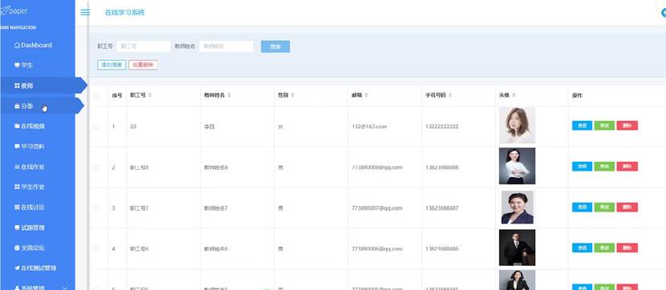Image resolution: width=666 pixels, height=290 pixels.
Task: Open 分类 via its briefcase icon
Action: coord(17,106)
